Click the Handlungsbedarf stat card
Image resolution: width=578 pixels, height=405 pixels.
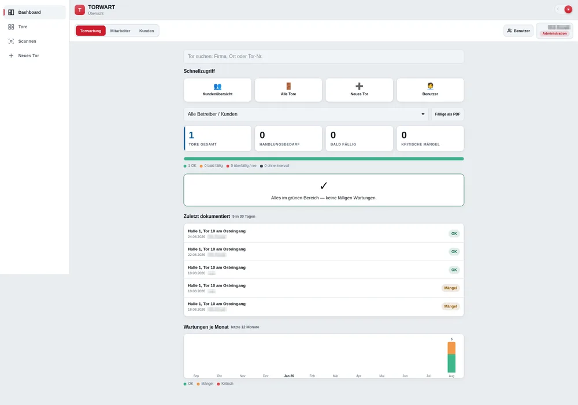pyautogui.click(x=288, y=139)
